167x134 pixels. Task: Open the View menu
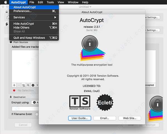click(61, 2)
